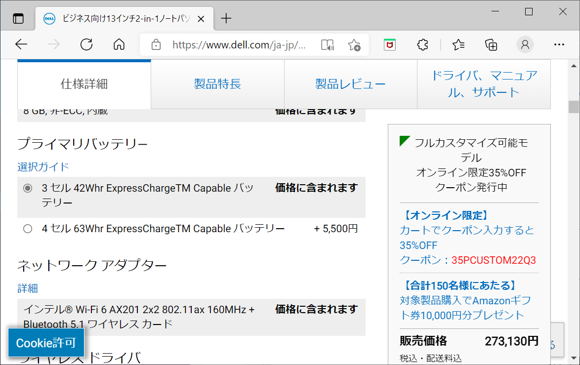Click the 販売価格 label
Image resolution: width=580 pixels, height=365 pixels.
(423, 341)
